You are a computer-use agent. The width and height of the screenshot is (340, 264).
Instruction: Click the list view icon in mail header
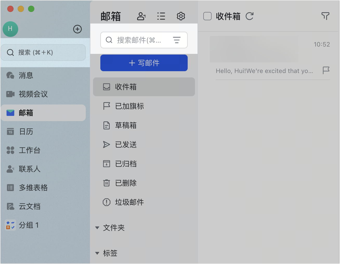(161, 16)
